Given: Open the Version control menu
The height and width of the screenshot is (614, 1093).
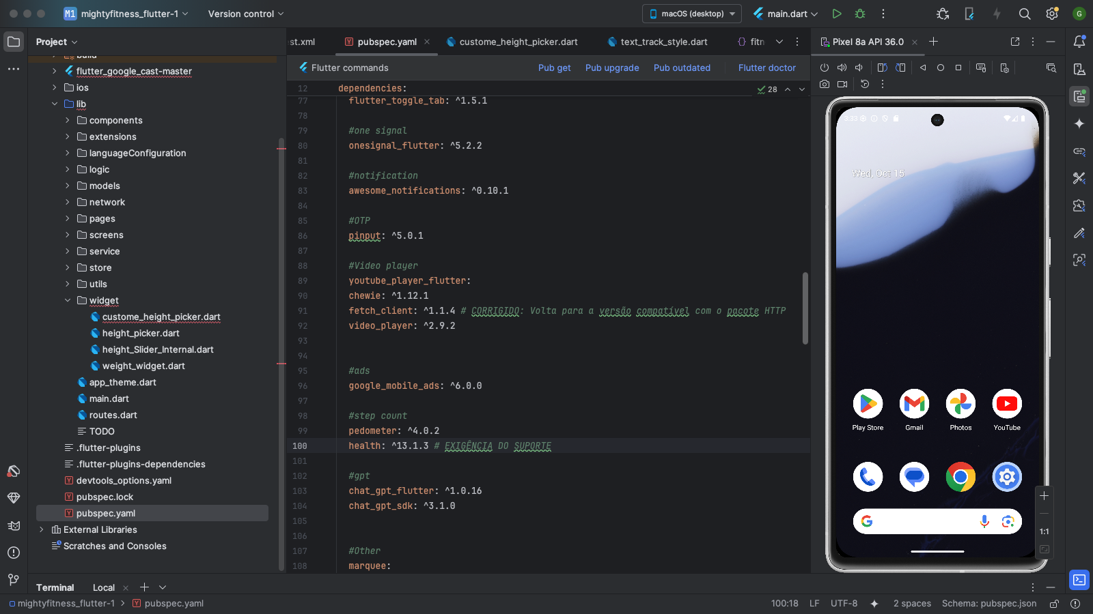Looking at the screenshot, I should [x=245, y=14].
